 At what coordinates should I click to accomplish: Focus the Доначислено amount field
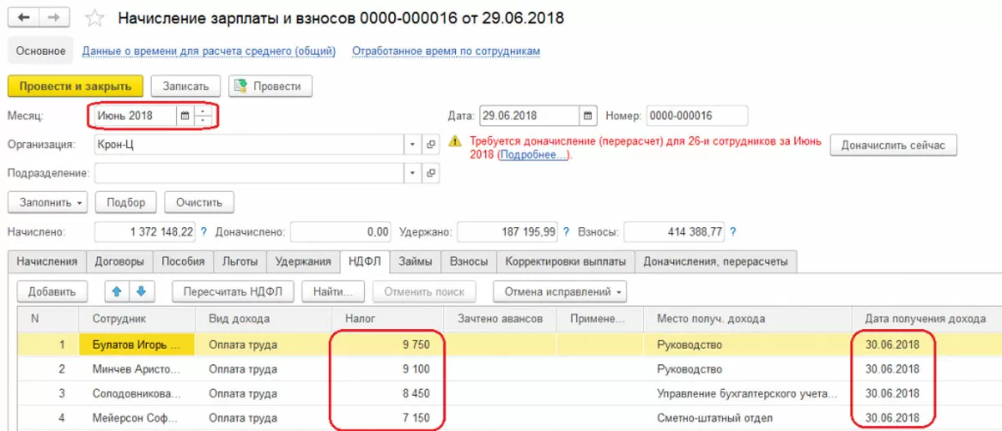[341, 231]
